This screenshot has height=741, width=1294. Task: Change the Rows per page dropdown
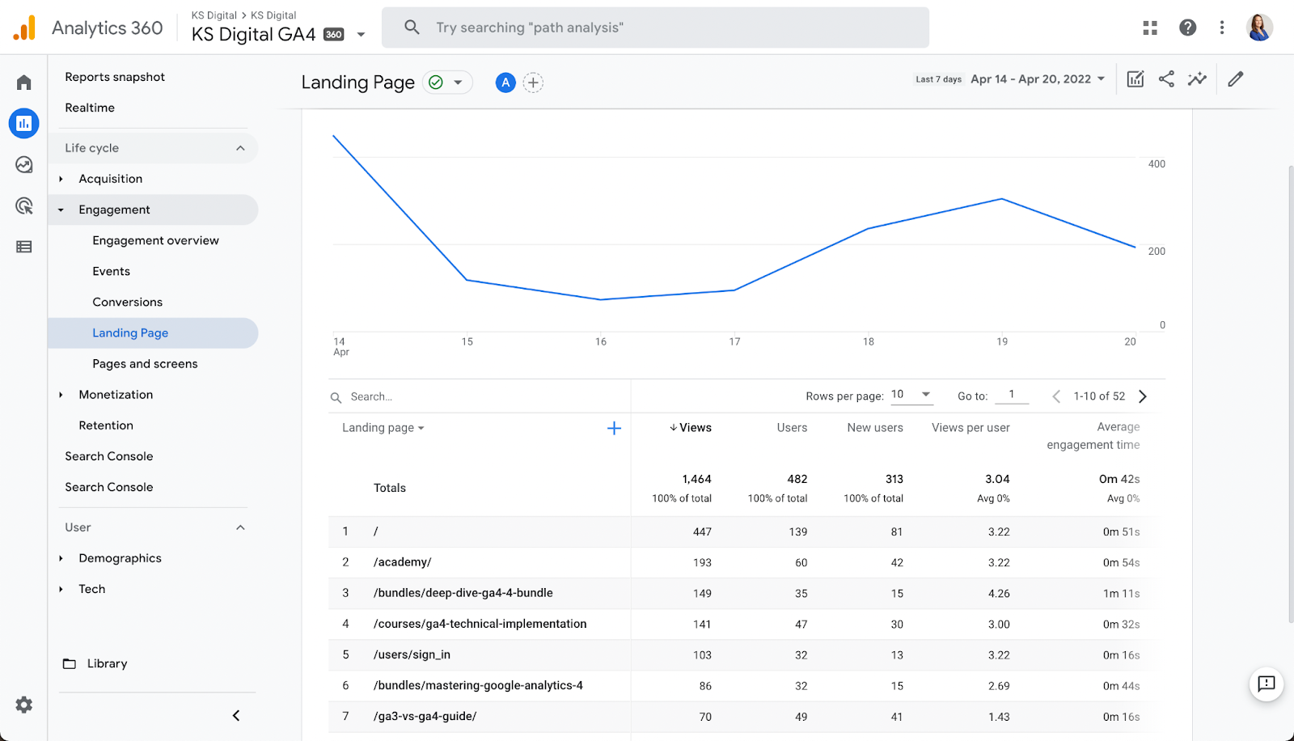[911, 395]
